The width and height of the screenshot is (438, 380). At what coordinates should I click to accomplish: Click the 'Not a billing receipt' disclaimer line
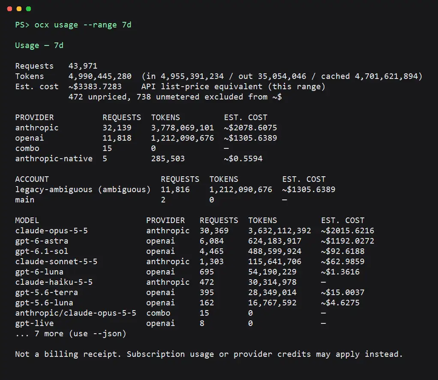click(209, 354)
